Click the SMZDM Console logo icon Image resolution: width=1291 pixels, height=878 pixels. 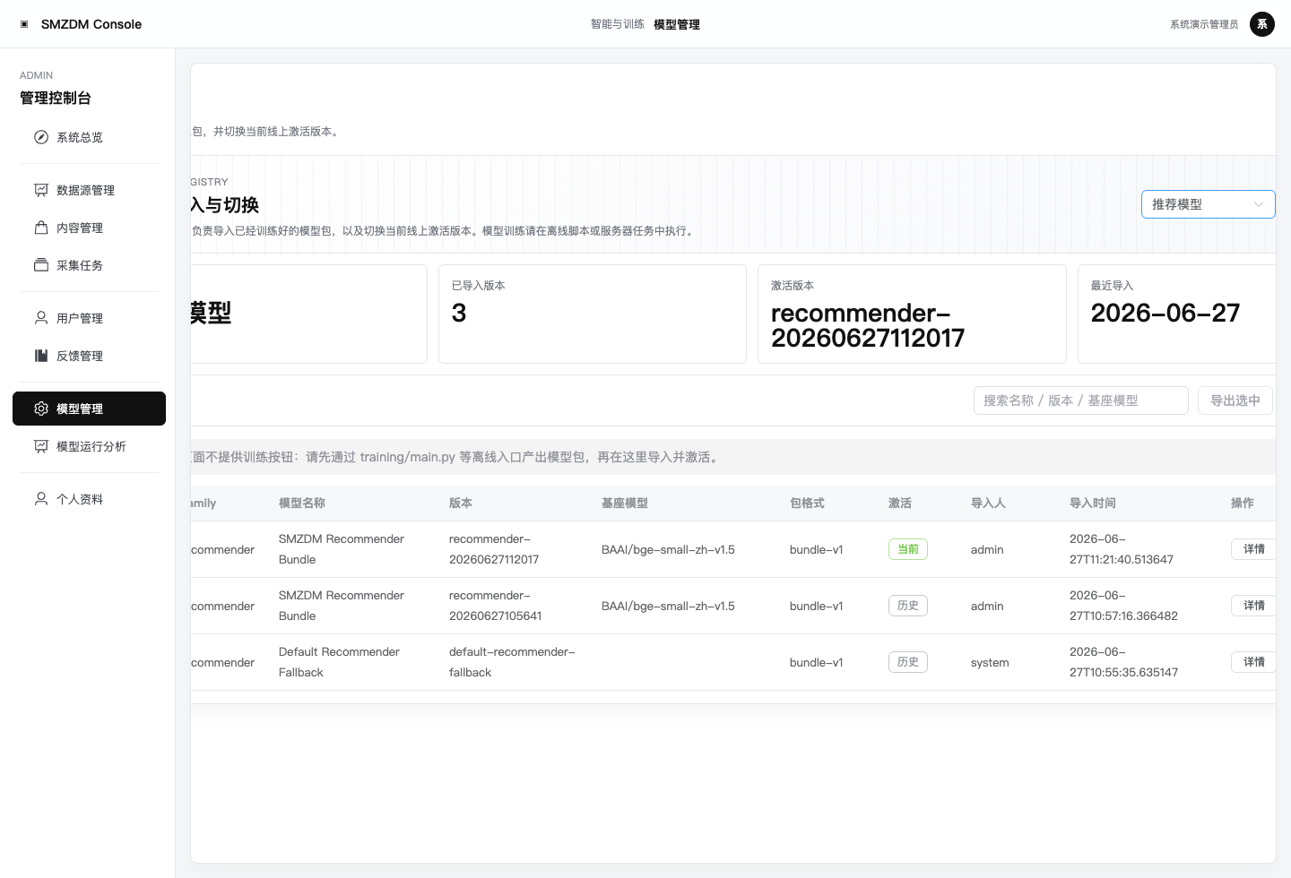[24, 24]
